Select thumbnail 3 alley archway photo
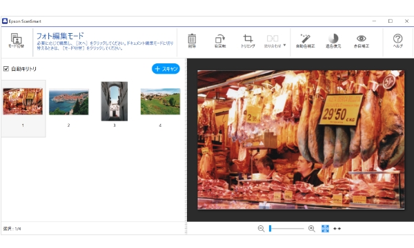 tap(115, 101)
